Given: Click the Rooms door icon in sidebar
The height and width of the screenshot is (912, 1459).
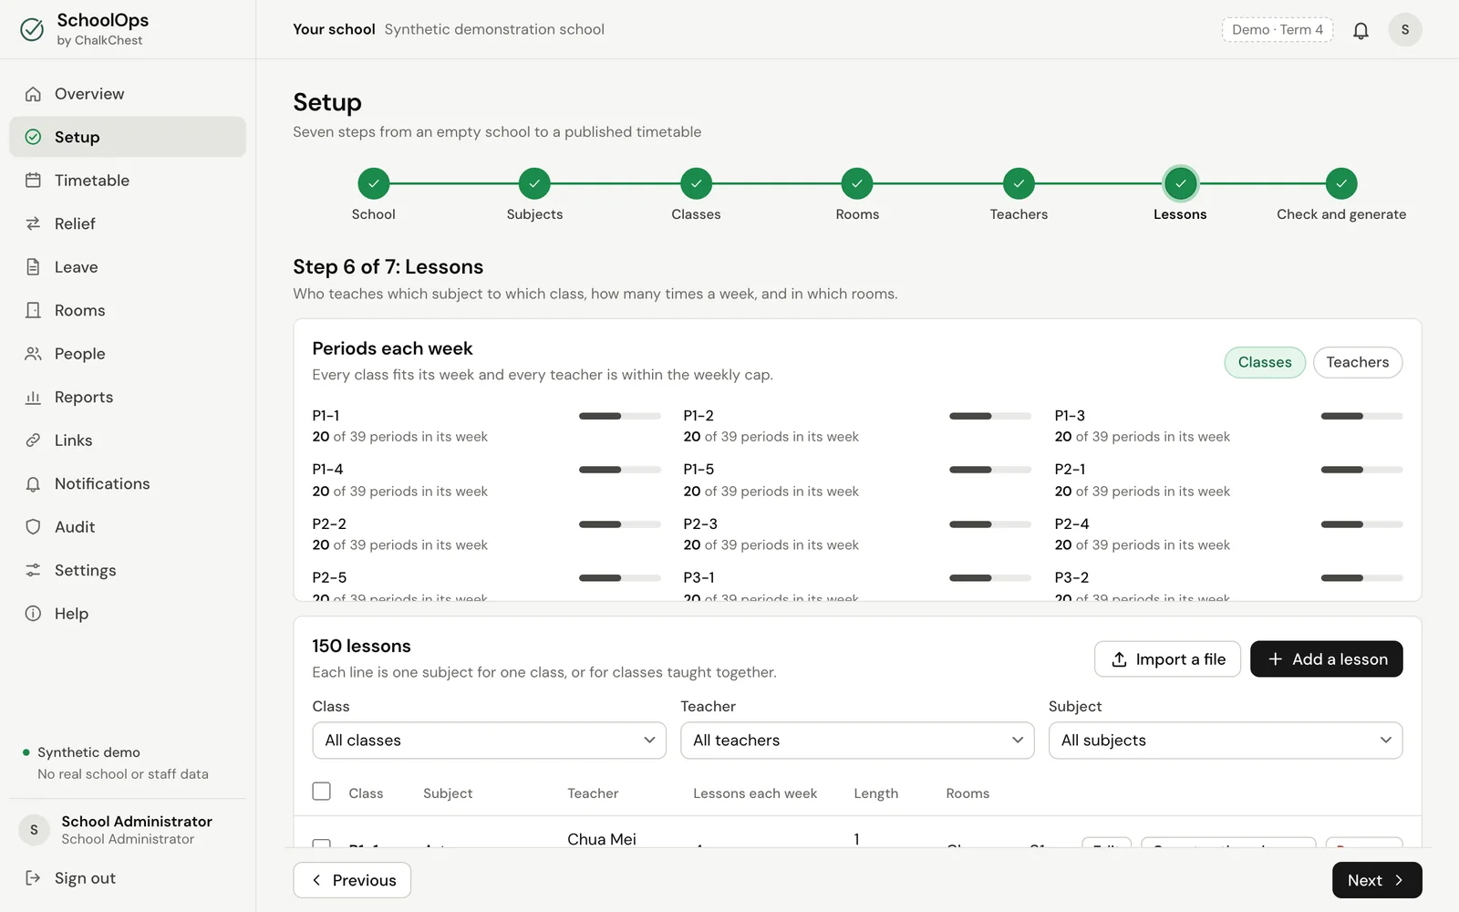Looking at the screenshot, I should (x=33, y=310).
